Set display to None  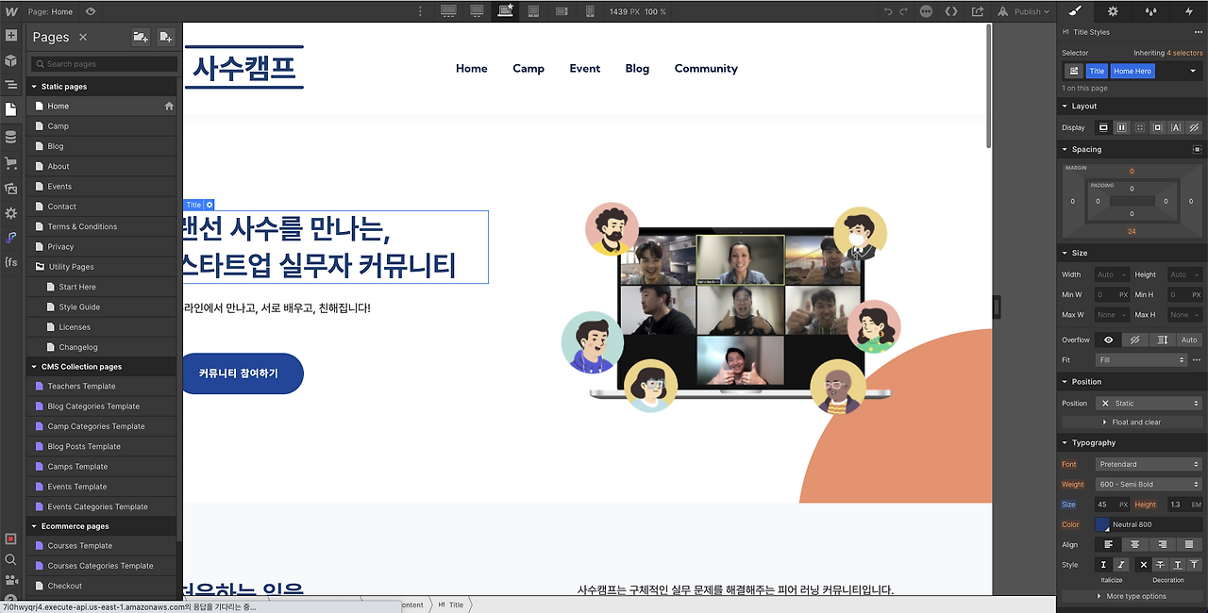point(1193,127)
